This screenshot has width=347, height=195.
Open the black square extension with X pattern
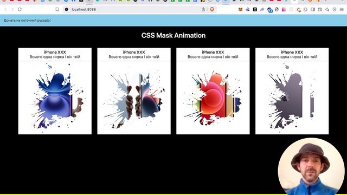coord(255,10)
